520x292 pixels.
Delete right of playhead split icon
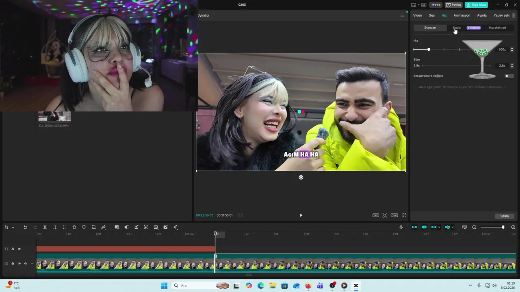64,227
